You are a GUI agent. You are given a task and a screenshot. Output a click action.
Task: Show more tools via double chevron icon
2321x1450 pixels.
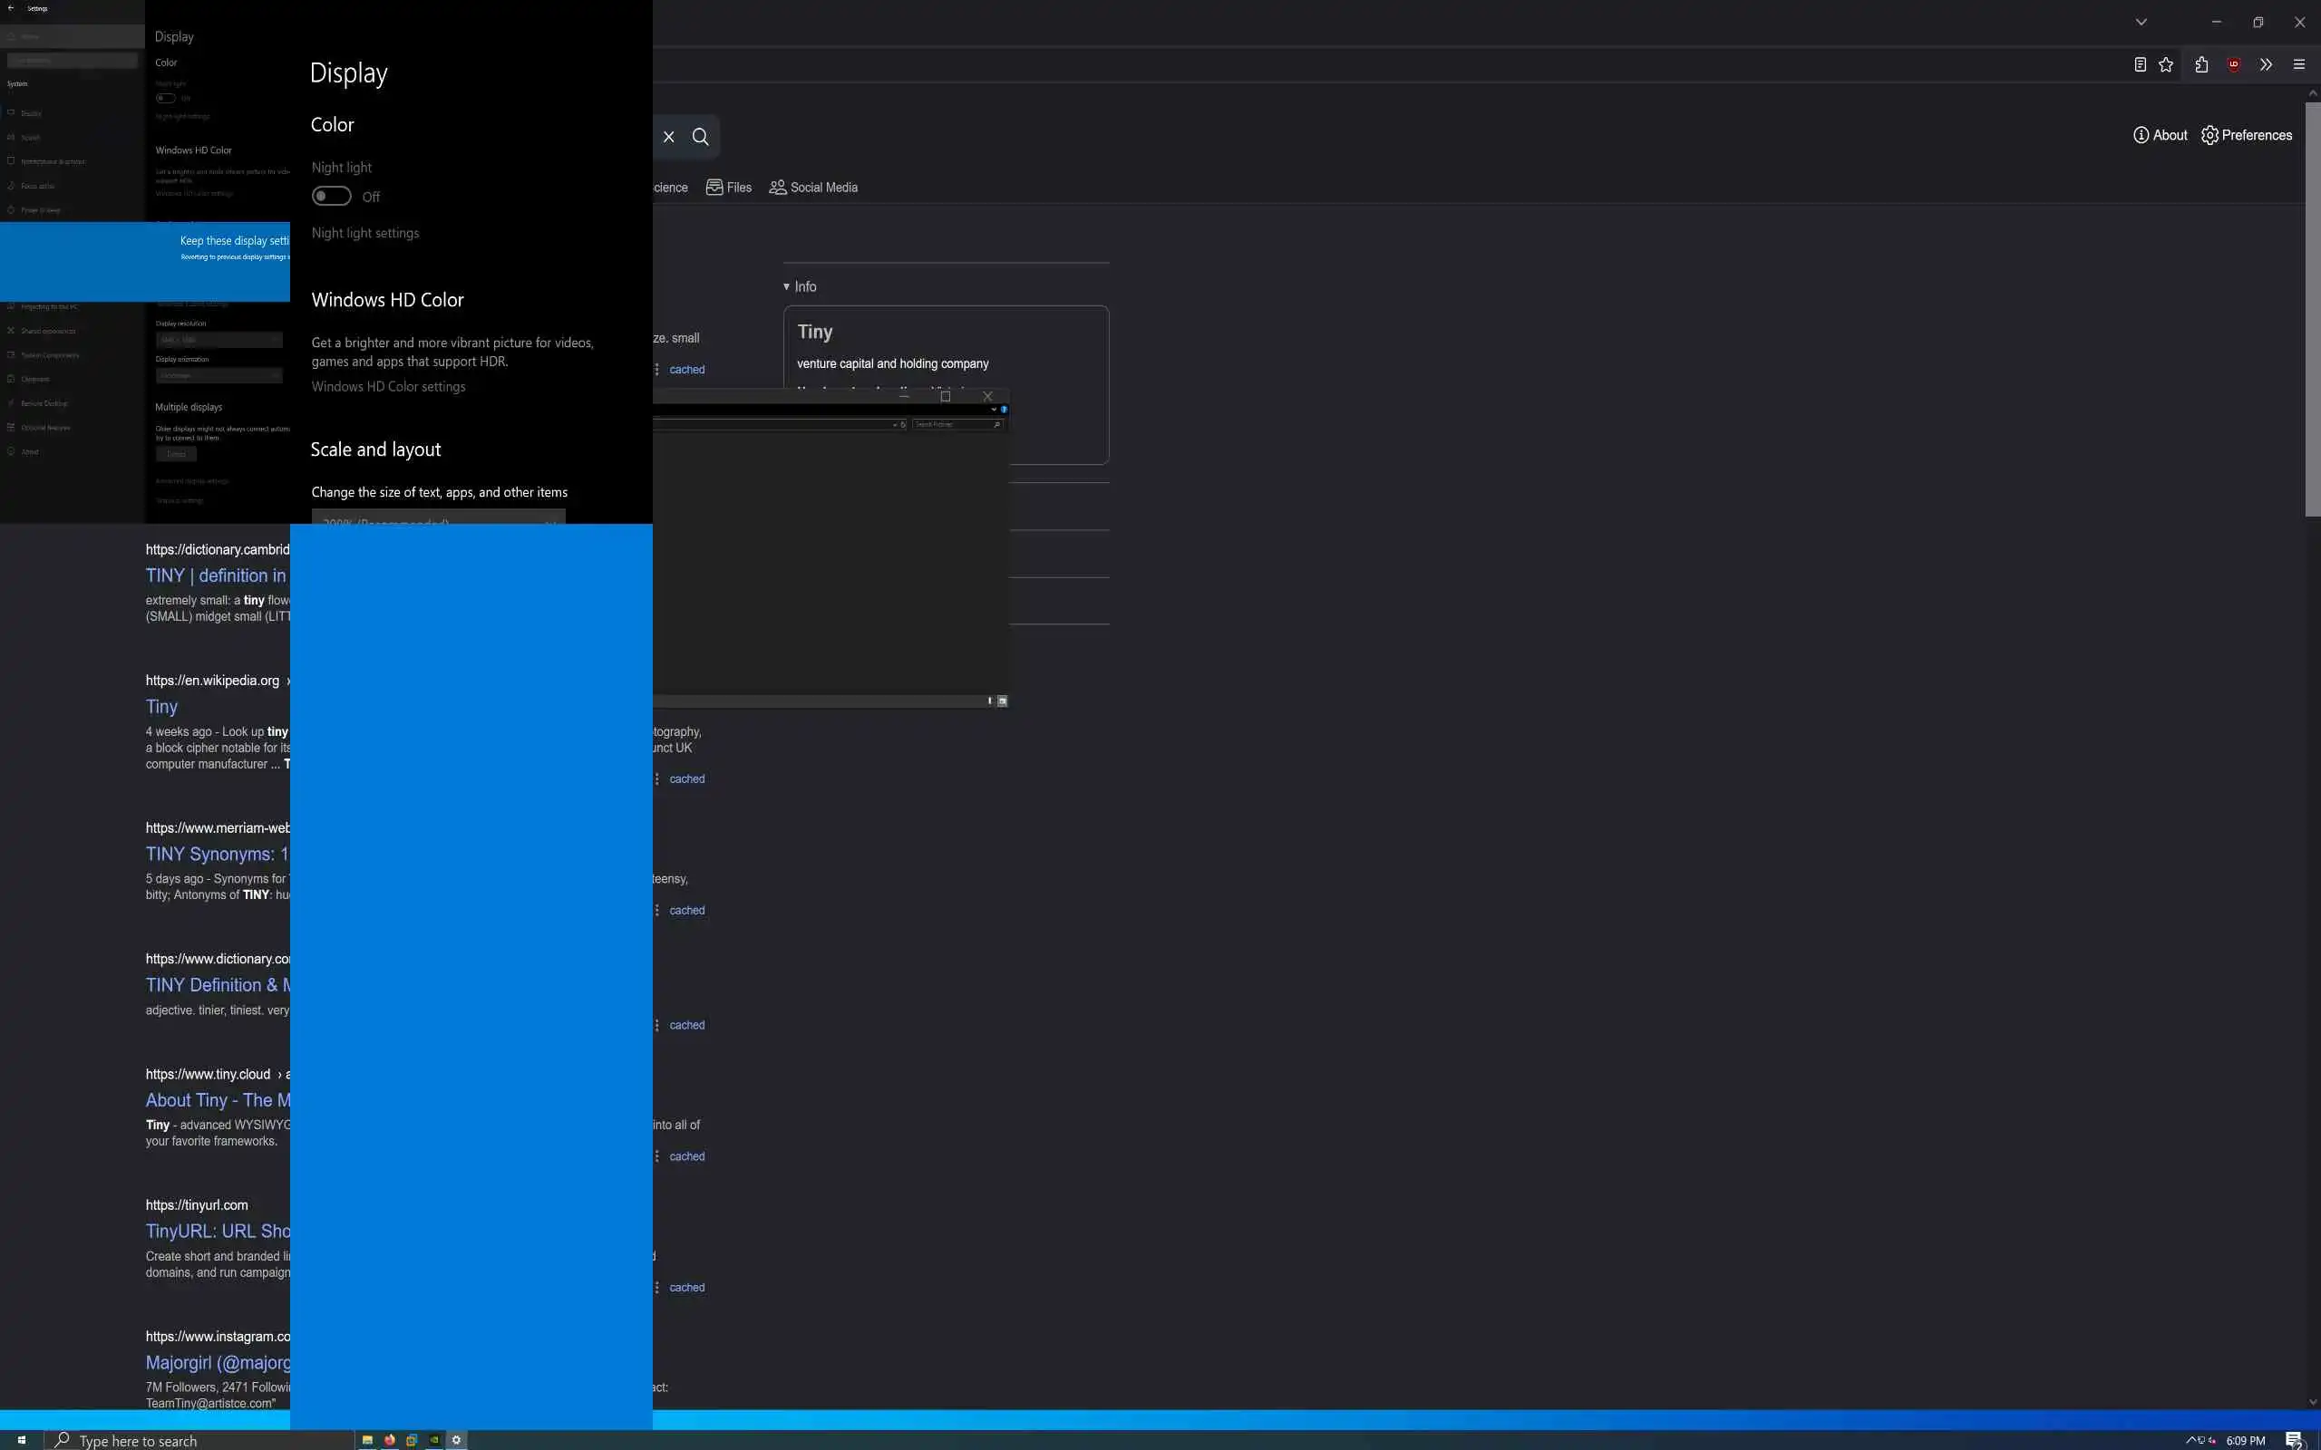click(2266, 64)
